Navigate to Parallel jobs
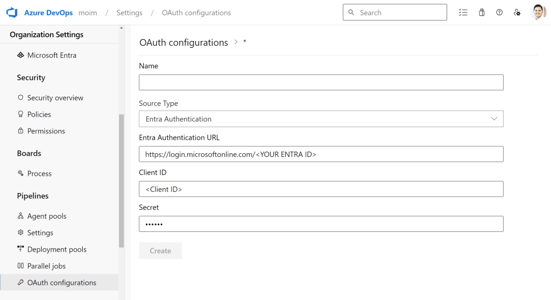551x300 pixels. point(46,266)
